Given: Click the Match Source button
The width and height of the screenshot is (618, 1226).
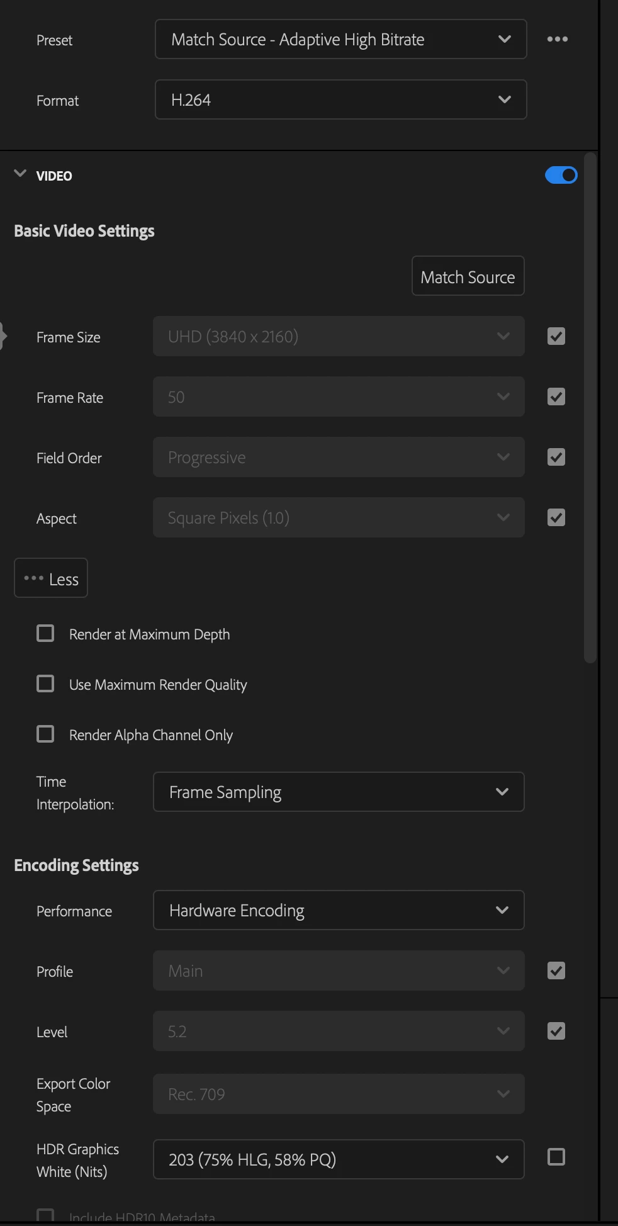Looking at the screenshot, I should point(468,276).
